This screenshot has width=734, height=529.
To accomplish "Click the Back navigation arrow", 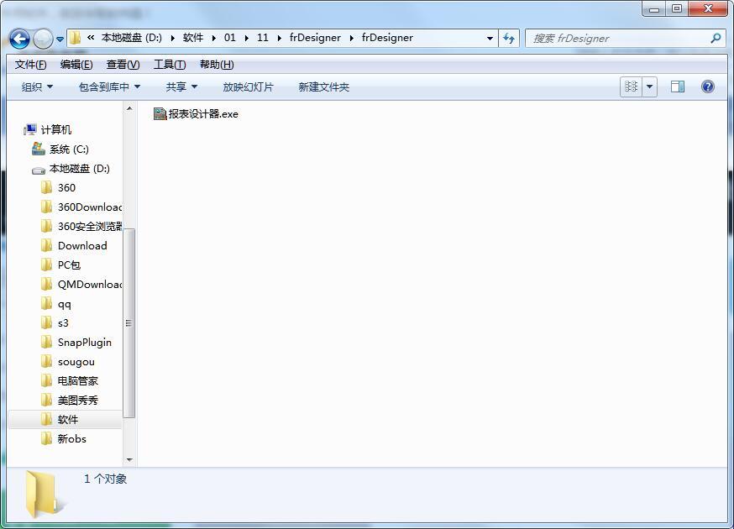I will pyautogui.click(x=19, y=39).
